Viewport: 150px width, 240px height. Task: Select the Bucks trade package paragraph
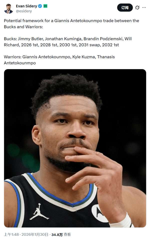click(x=68, y=42)
